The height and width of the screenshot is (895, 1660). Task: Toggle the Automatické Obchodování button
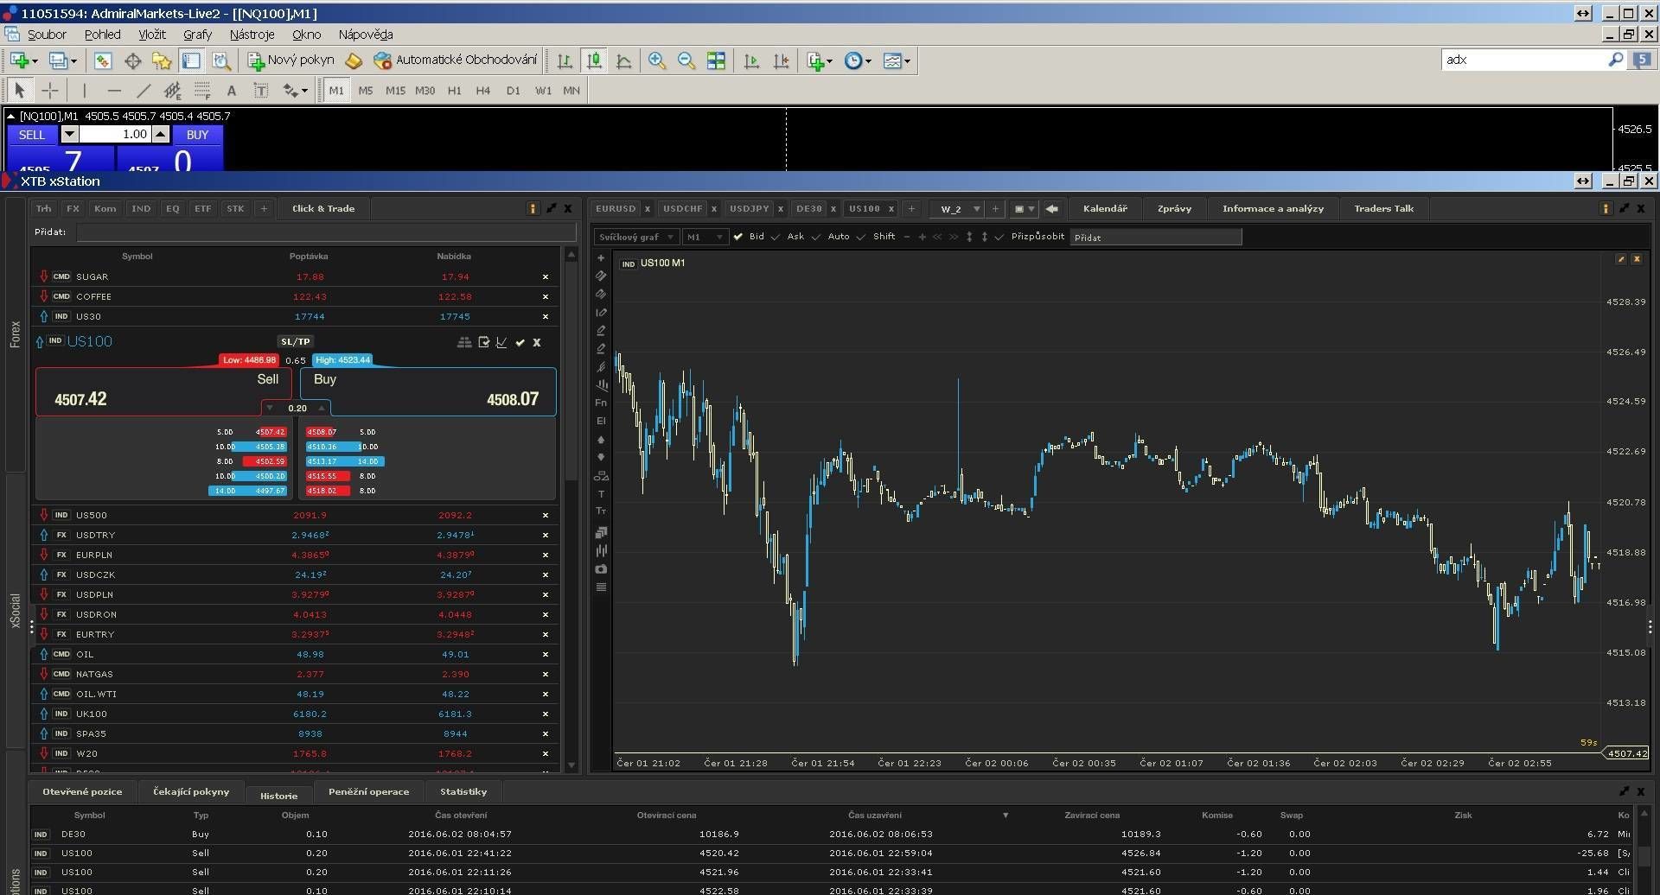click(456, 60)
